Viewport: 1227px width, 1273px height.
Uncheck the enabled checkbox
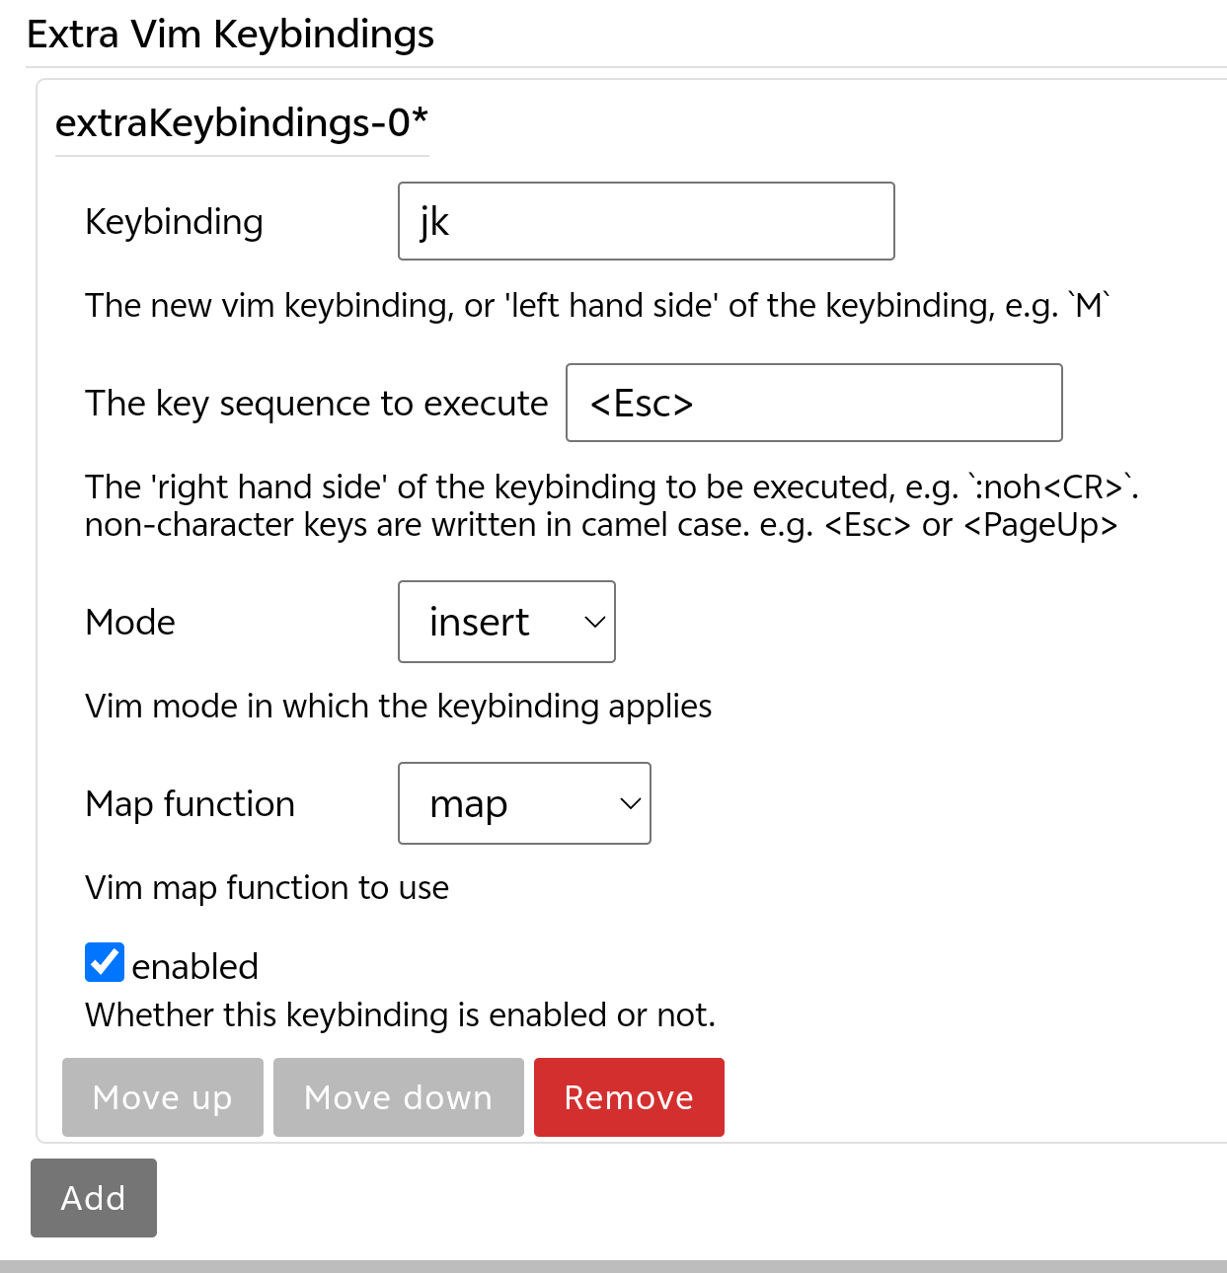(x=105, y=962)
